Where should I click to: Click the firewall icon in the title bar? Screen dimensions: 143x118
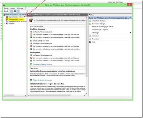pos(4,5)
